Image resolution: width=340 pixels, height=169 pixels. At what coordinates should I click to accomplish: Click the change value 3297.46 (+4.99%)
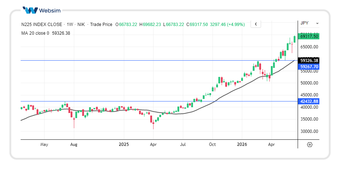click(227, 25)
